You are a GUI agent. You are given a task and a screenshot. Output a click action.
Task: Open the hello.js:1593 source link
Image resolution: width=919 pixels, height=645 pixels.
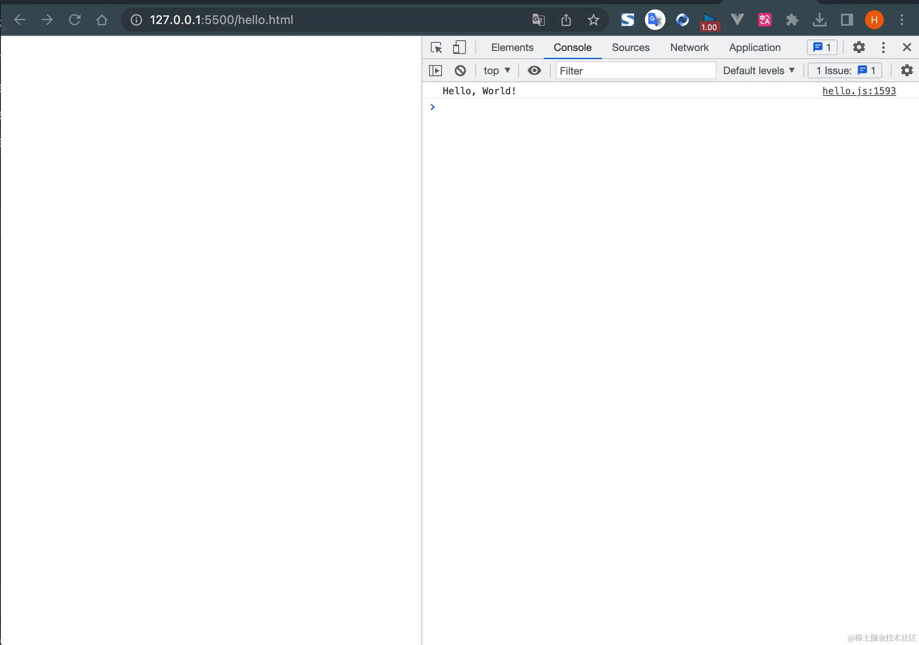pyautogui.click(x=859, y=91)
